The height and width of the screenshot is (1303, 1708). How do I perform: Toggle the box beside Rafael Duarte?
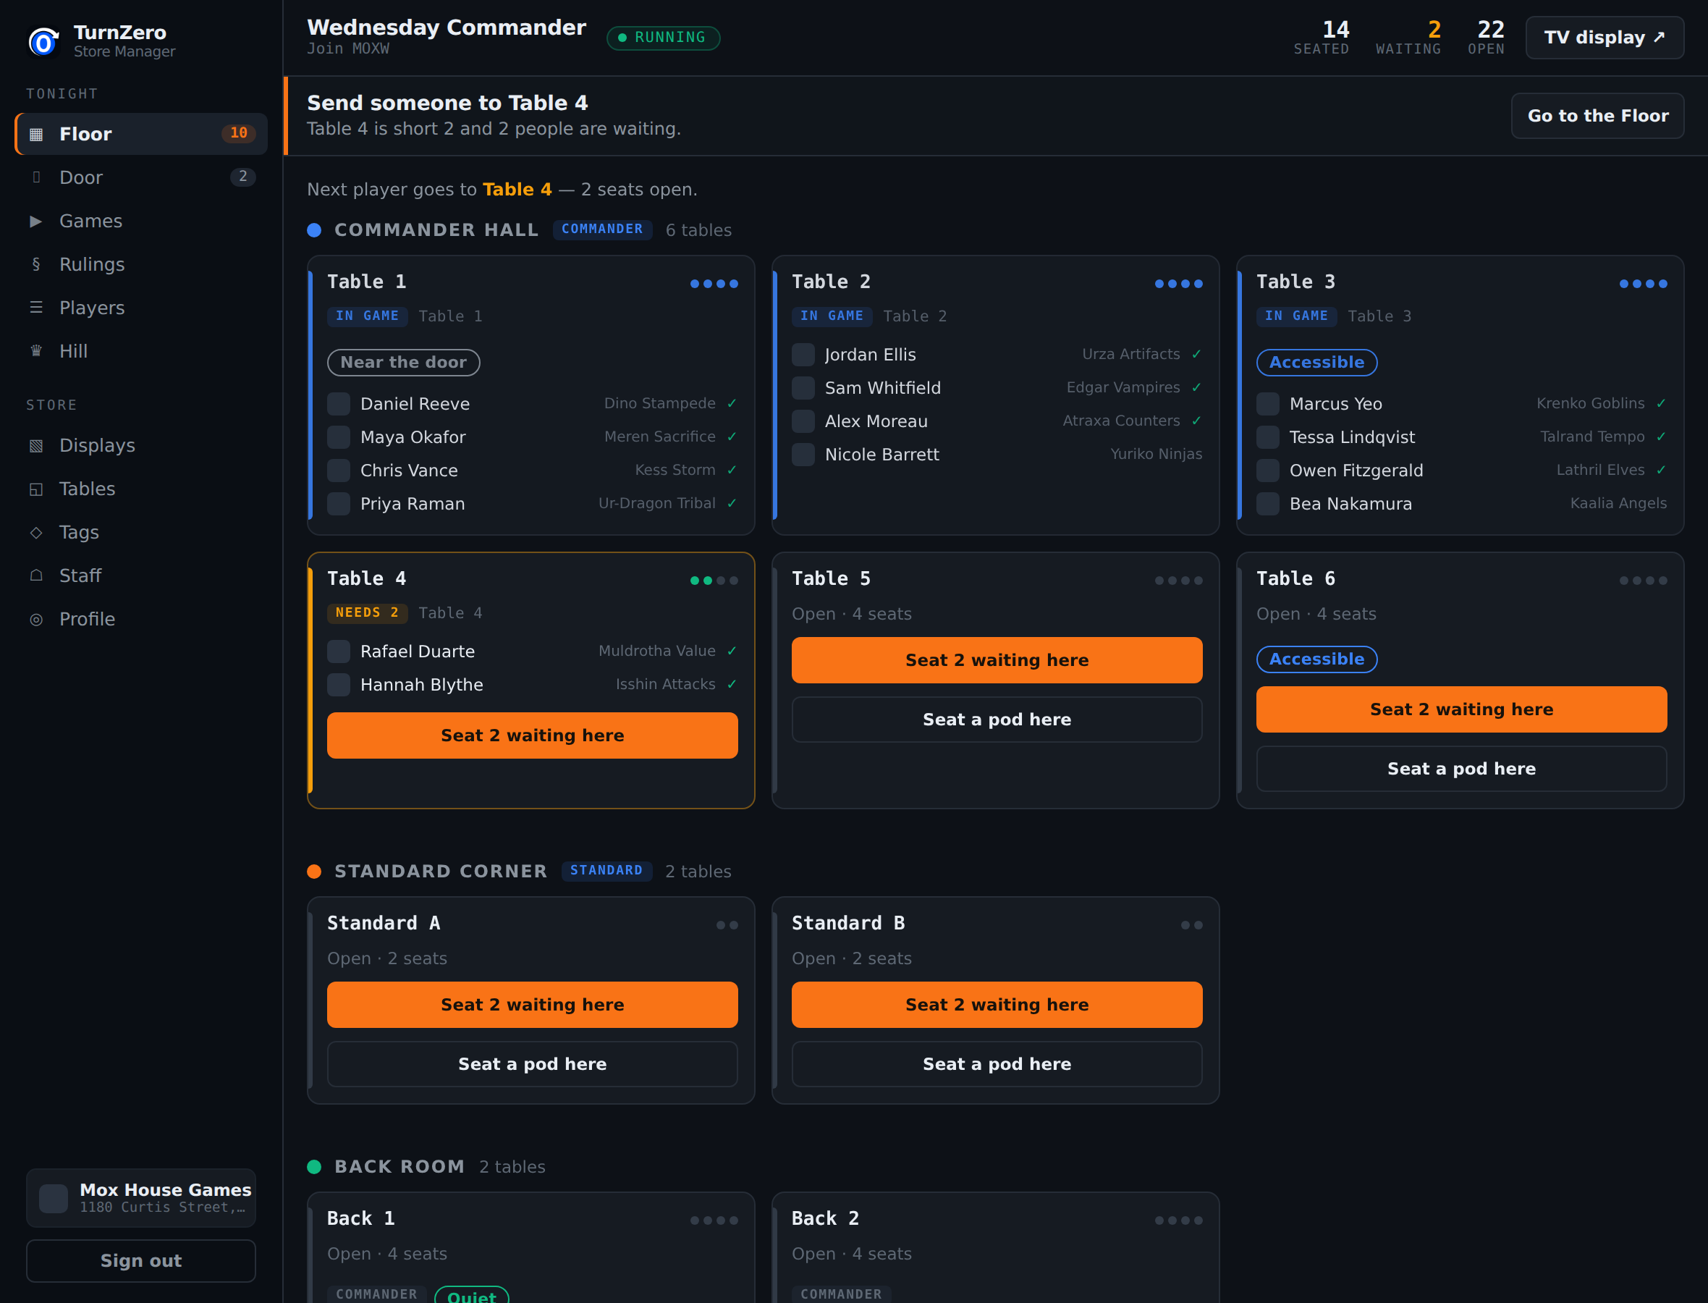[x=339, y=651]
